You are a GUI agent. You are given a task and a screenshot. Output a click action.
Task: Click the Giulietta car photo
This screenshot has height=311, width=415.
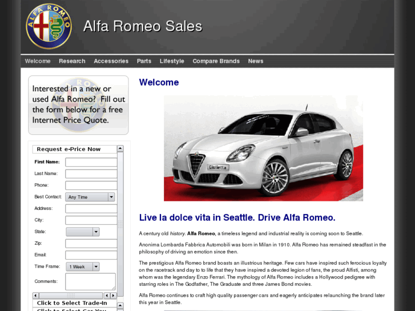(263, 148)
